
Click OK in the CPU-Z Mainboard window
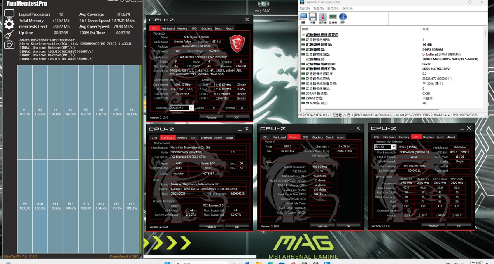pyautogui.click(x=237, y=227)
